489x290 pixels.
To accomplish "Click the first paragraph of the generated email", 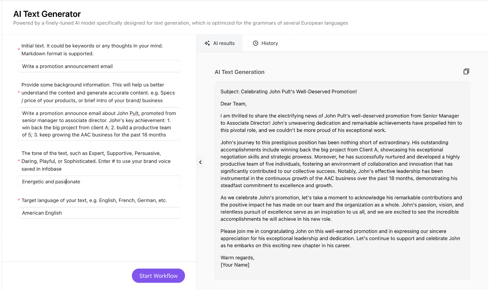I will tap(341, 123).
